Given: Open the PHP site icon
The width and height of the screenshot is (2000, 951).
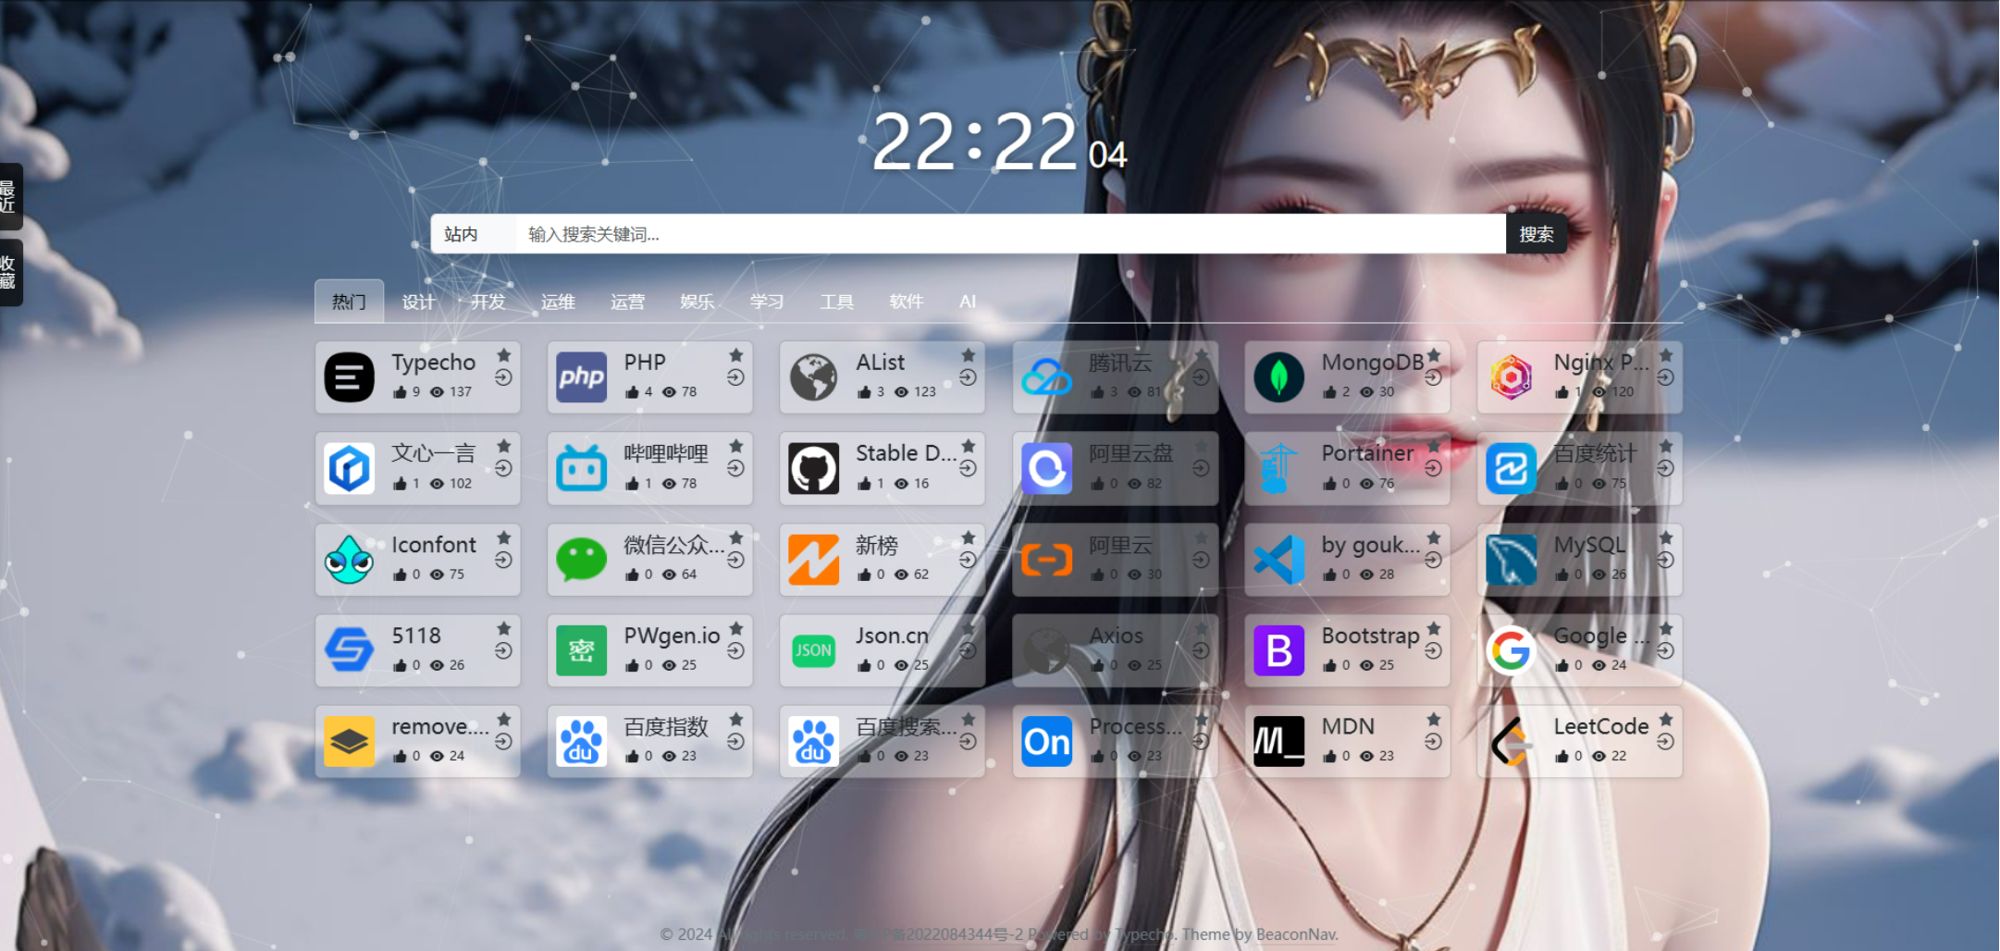Looking at the screenshot, I should [x=581, y=377].
